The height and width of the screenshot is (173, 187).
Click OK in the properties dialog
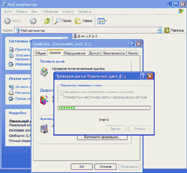point(82,166)
